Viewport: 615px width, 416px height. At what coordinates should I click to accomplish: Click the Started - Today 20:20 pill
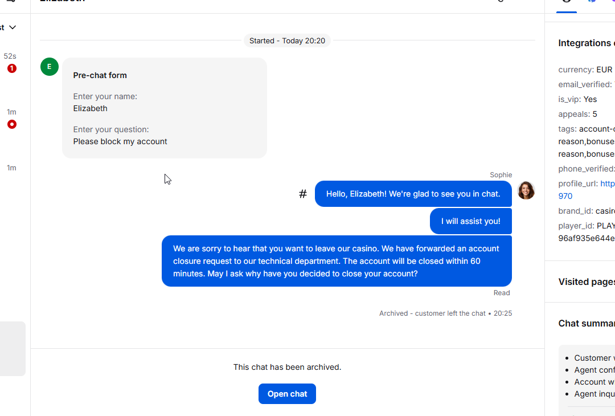pyautogui.click(x=287, y=41)
